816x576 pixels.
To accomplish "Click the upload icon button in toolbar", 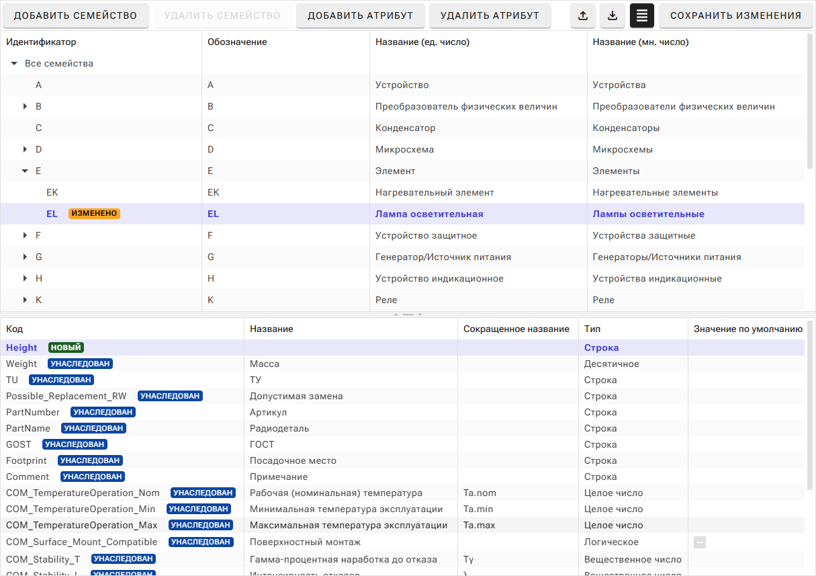I will pyautogui.click(x=583, y=15).
